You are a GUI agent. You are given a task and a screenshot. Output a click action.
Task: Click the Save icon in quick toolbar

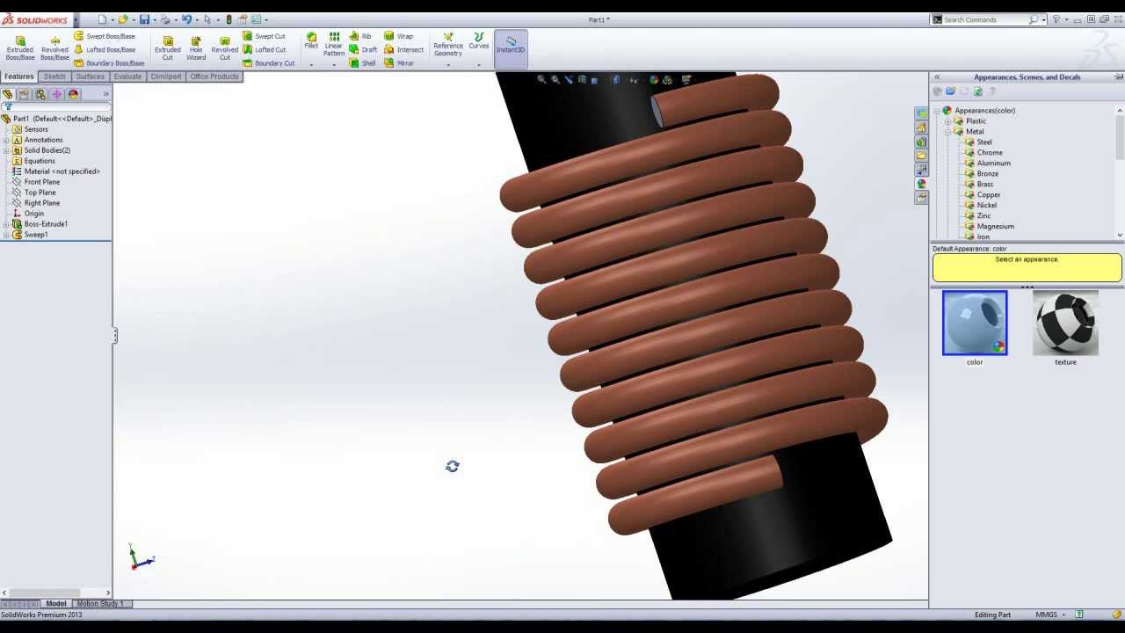coord(145,19)
